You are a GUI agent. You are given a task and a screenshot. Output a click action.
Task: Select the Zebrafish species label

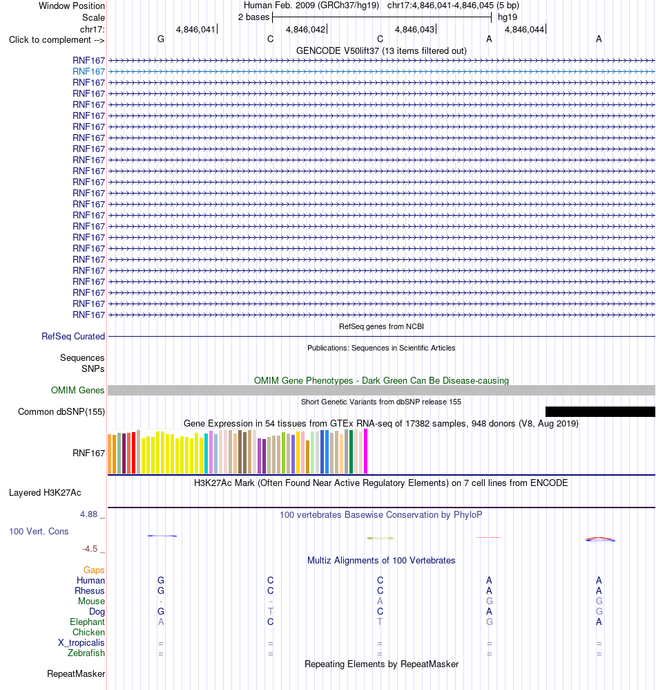(x=86, y=653)
